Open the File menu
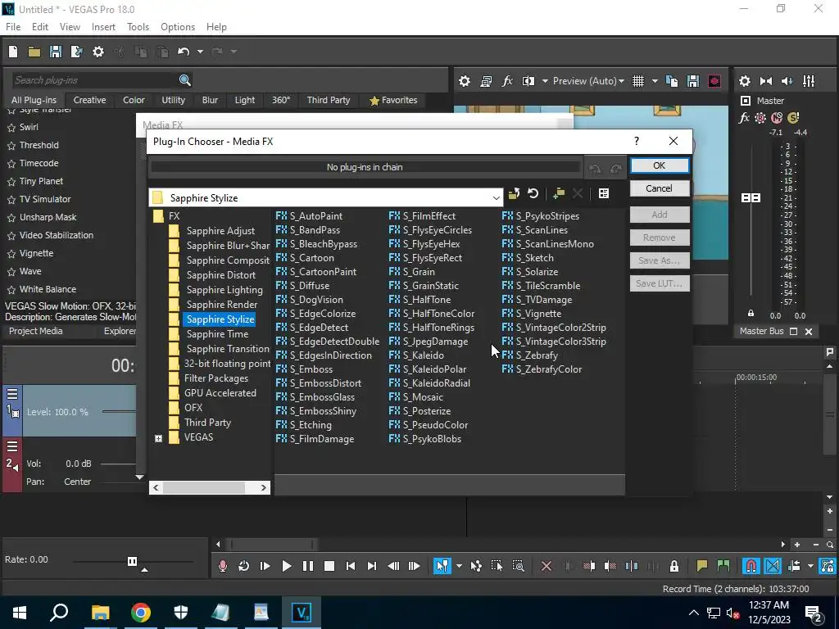 pos(13,27)
